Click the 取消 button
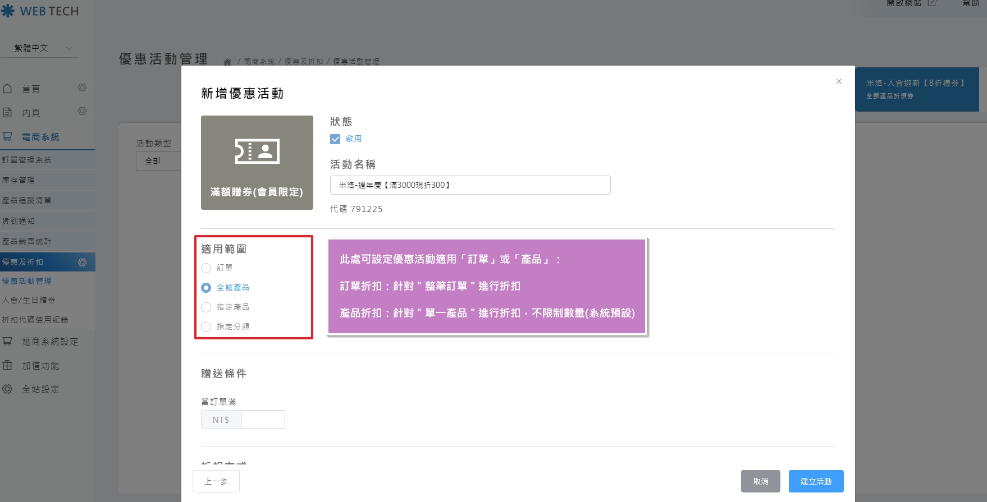Screen dimensions: 987x502 click(x=760, y=481)
